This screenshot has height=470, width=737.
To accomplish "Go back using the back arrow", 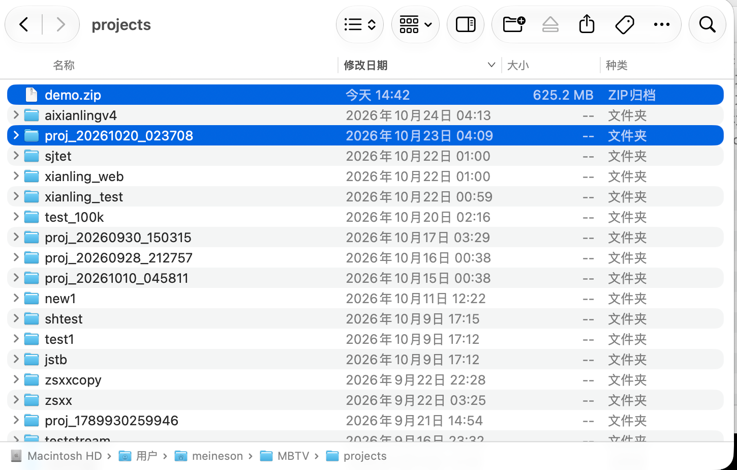I will pyautogui.click(x=23, y=24).
